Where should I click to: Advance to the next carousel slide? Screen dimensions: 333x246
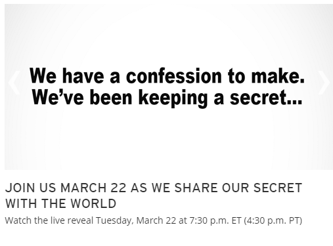(x=324, y=83)
